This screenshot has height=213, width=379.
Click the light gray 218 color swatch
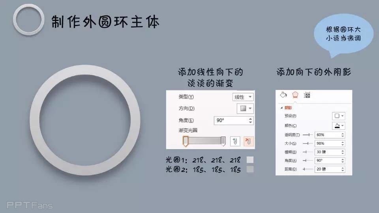click(x=250, y=160)
